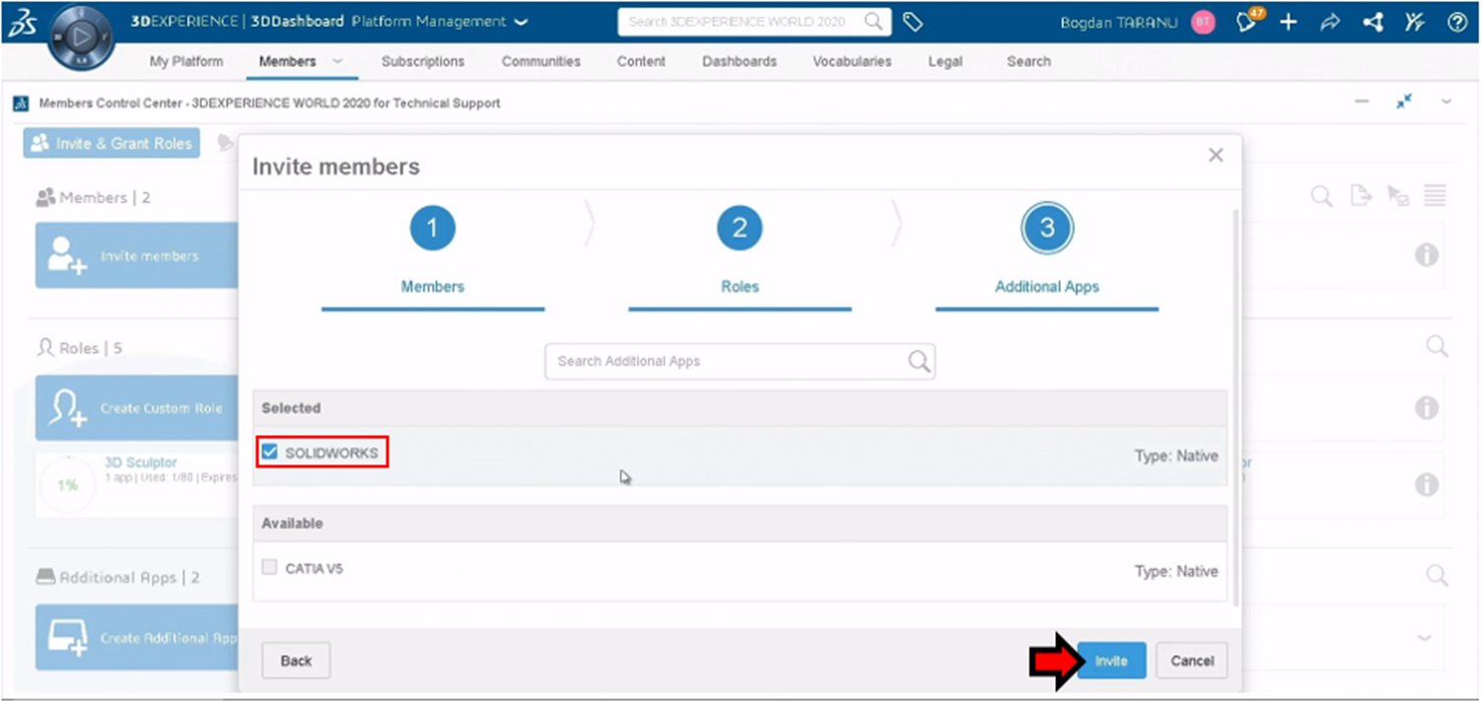The height and width of the screenshot is (702, 1482).
Task: Click the Create Additional App card
Action: click(137, 638)
